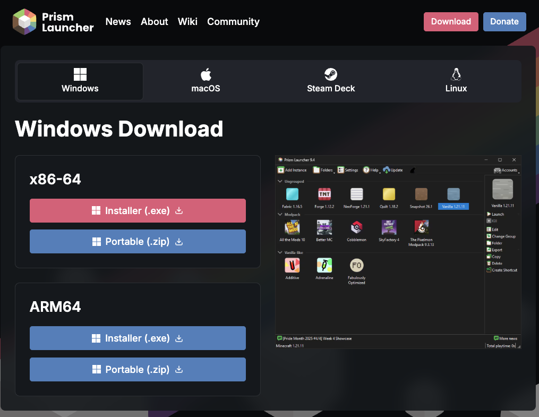Select the Fabulously Optimized instance
This screenshot has height=417, width=539.
click(356, 271)
